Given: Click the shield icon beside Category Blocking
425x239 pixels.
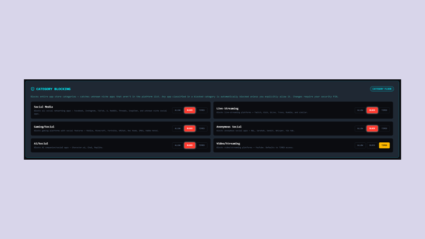Looking at the screenshot, I should pos(33,89).
